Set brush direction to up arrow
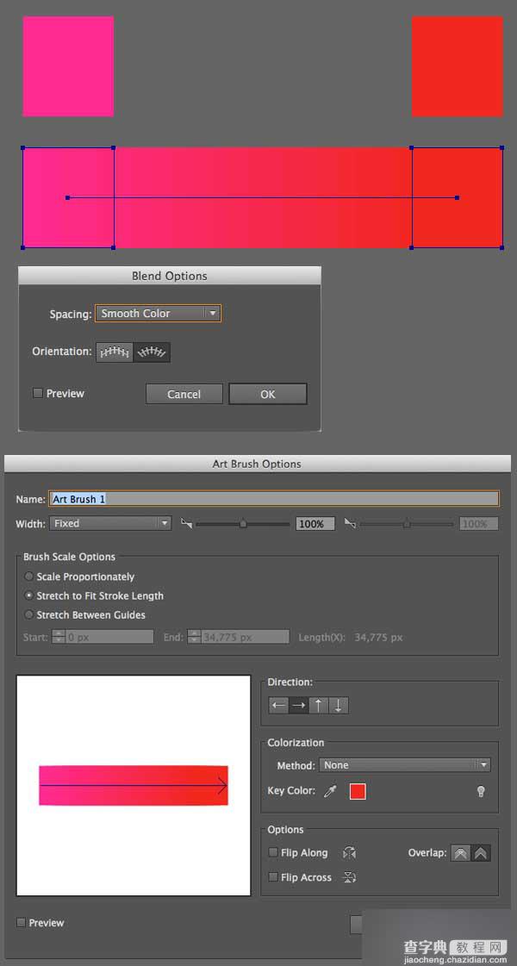 319,706
